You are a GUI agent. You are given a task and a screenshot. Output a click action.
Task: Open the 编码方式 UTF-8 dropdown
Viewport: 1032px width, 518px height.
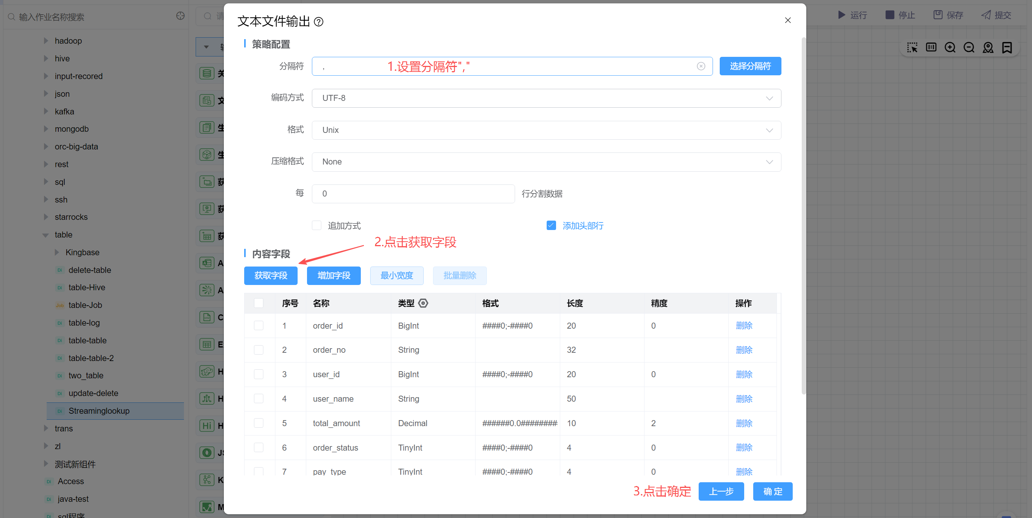click(x=546, y=98)
